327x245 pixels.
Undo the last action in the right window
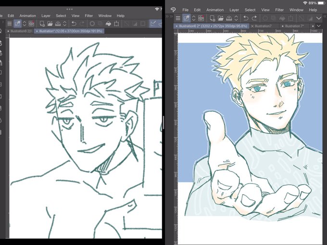[x=246, y=18]
